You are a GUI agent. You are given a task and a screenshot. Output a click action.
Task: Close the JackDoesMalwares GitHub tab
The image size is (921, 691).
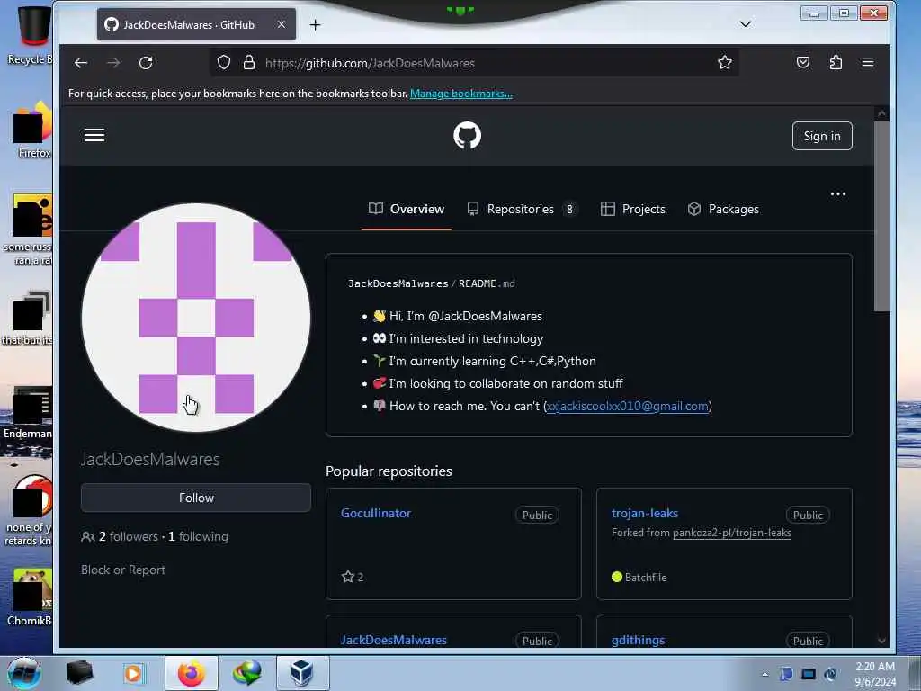[282, 24]
